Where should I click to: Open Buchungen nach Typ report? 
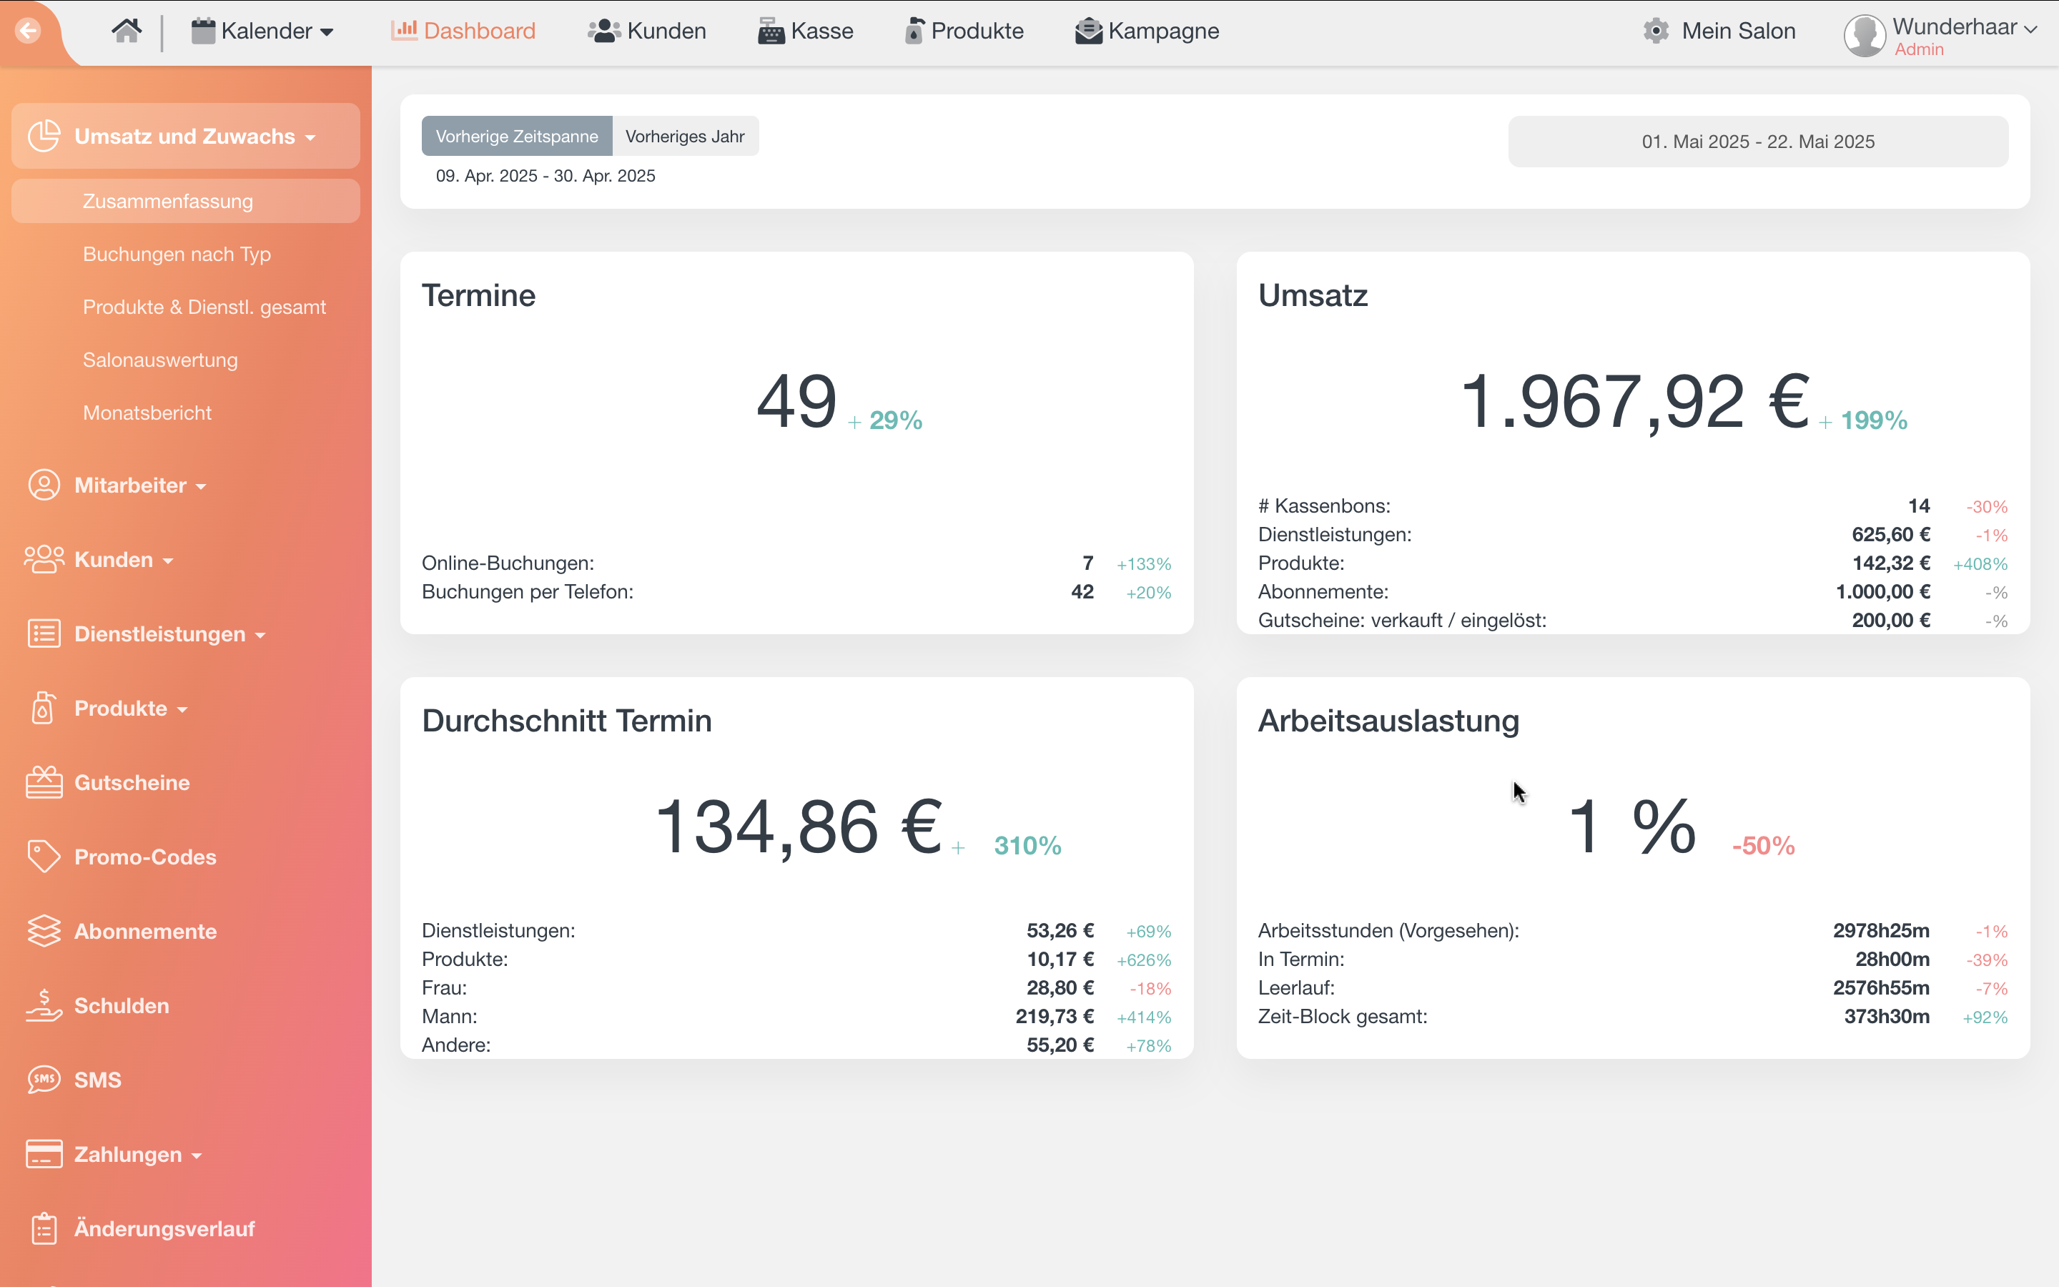177,255
